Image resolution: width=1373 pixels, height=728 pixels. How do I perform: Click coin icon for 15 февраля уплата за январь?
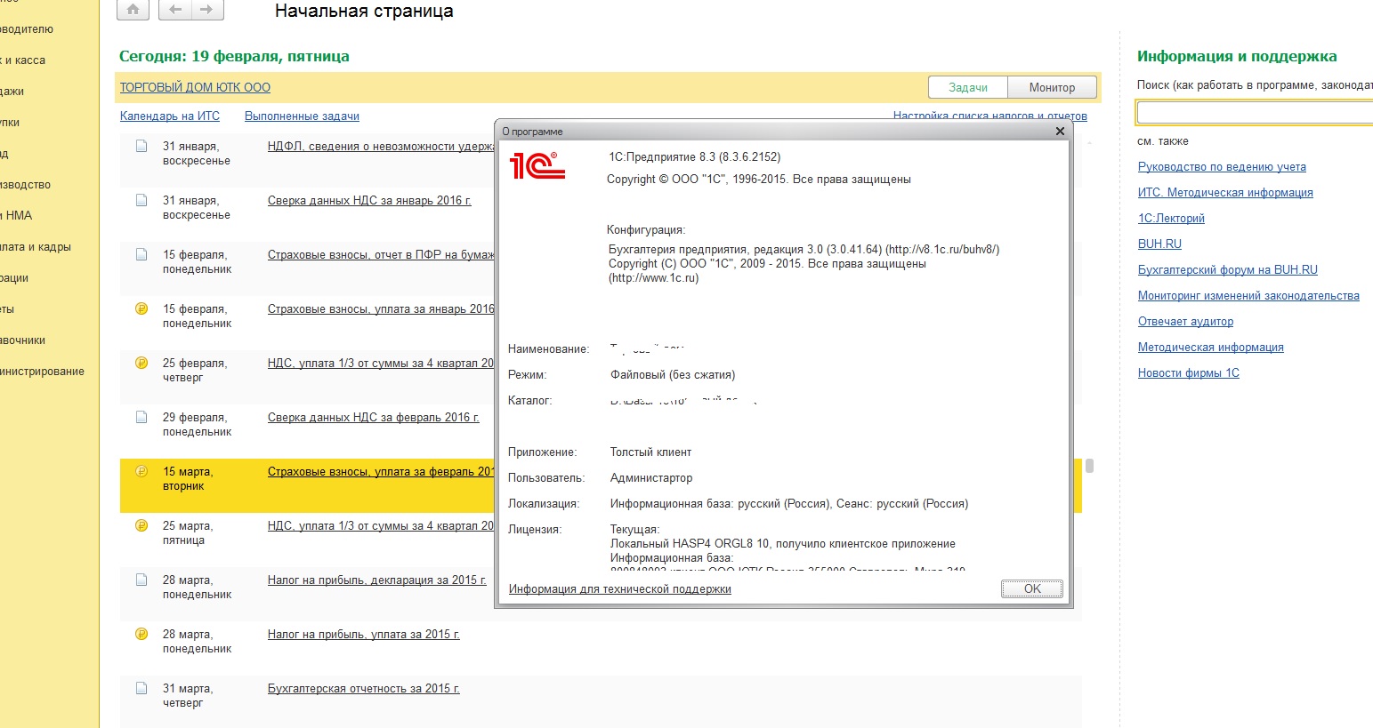(141, 308)
